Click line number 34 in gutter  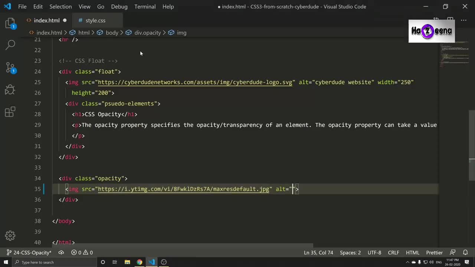(x=37, y=178)
